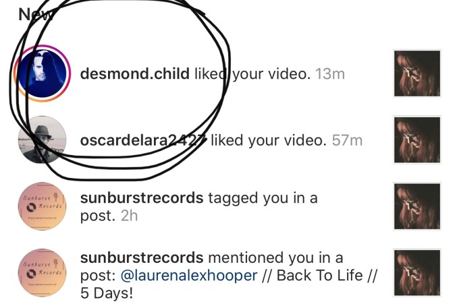This screenshot has height=306, width=459.
Task: Open the oscardelara2427 username link
Action: 143,140
